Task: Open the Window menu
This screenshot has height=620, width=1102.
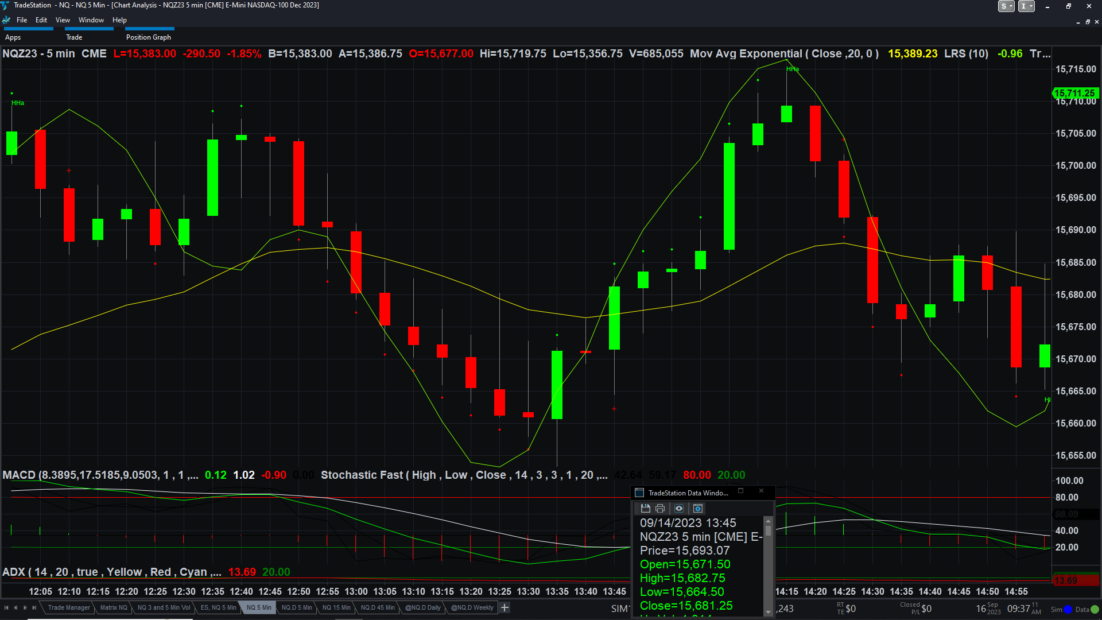Action: (91, 20)
